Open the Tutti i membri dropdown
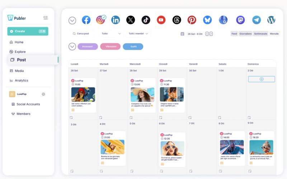 (x=138, y=34)
